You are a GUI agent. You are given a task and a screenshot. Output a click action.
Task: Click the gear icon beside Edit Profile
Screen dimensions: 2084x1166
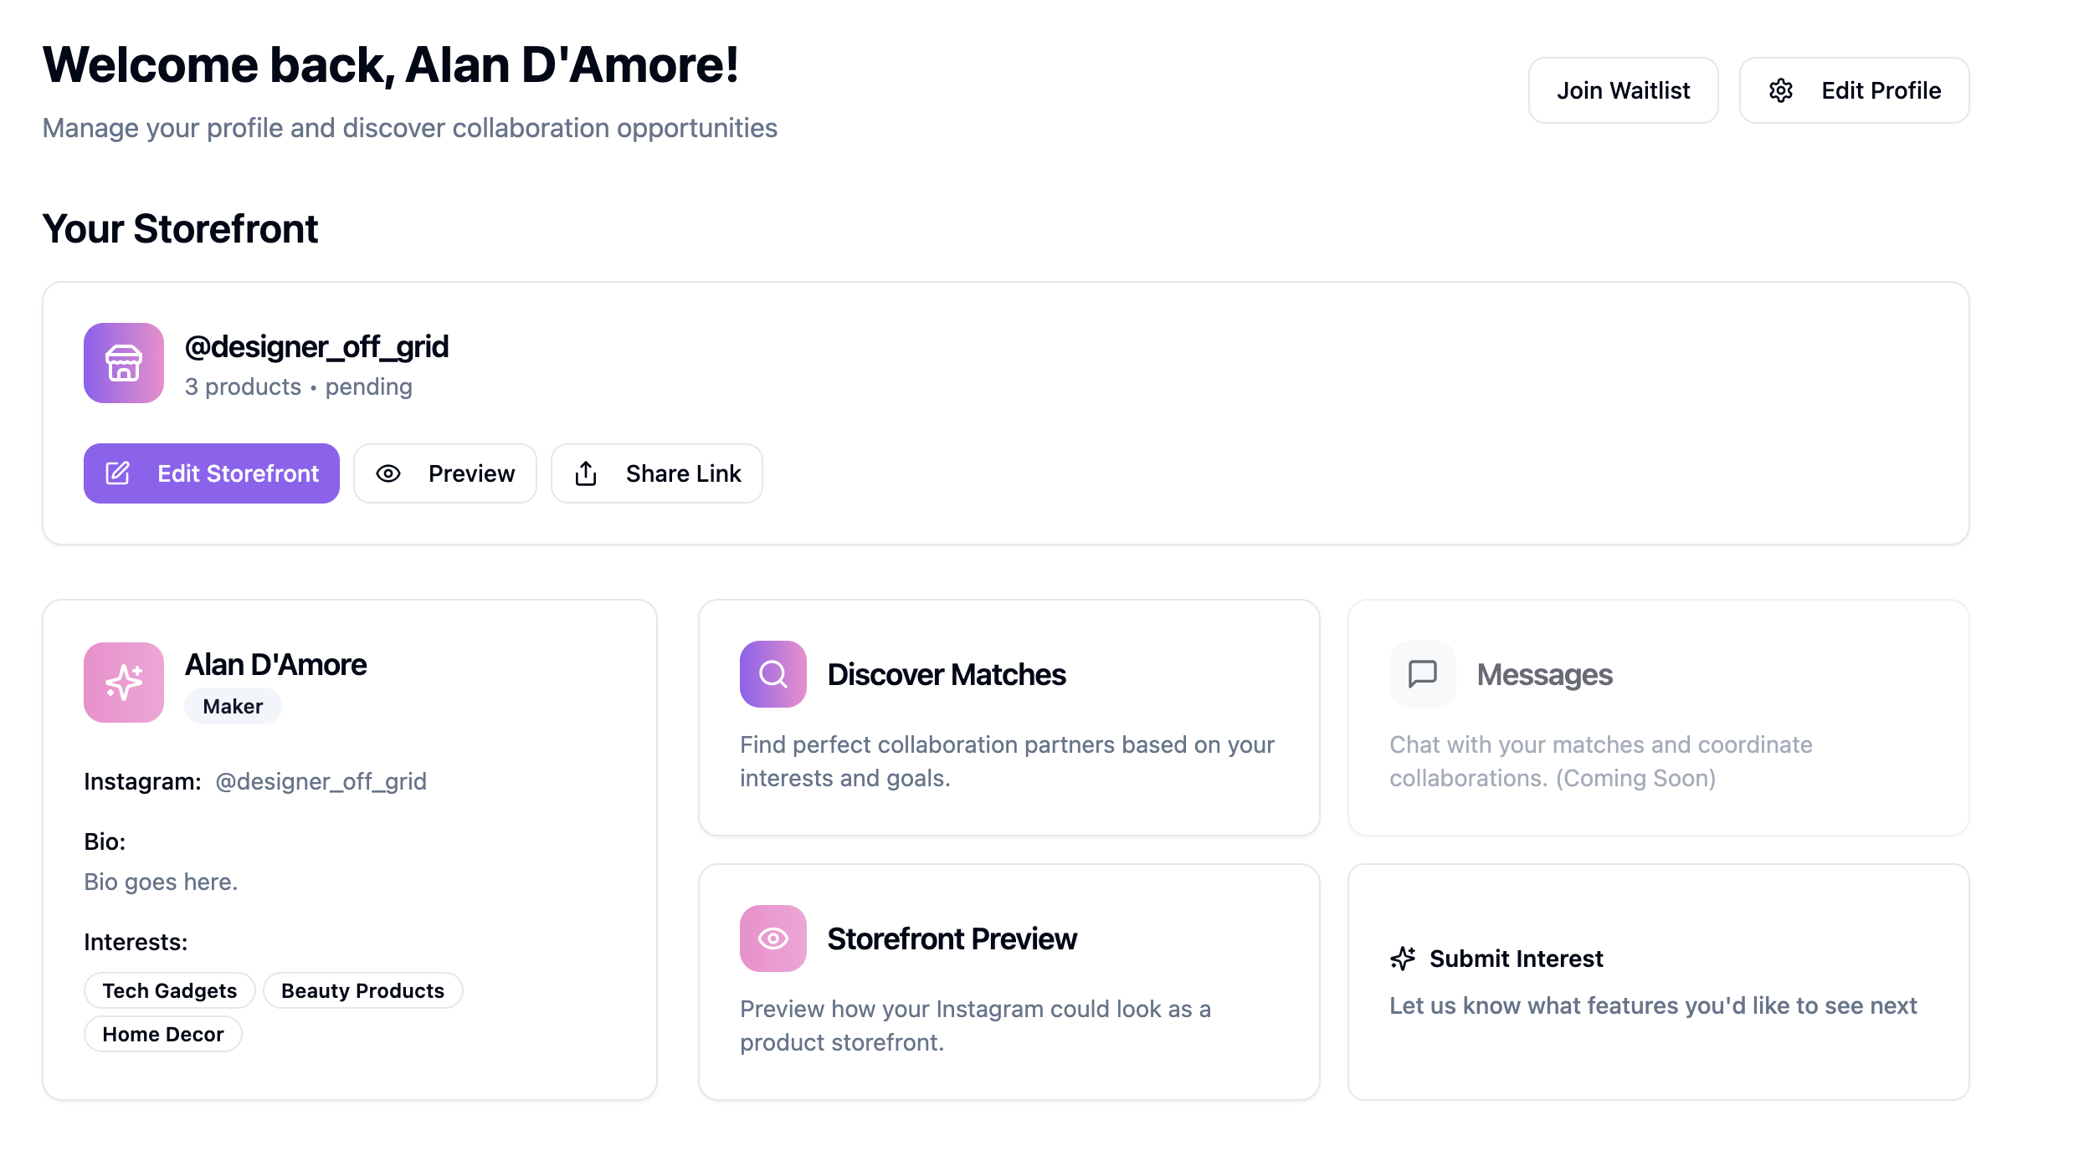pyautogui.click(x=1780, y=90)
